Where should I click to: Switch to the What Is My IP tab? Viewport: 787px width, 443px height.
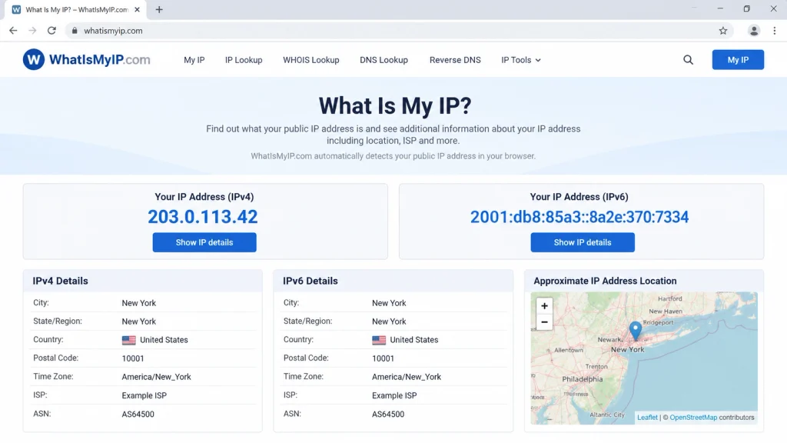pos(75,9)
